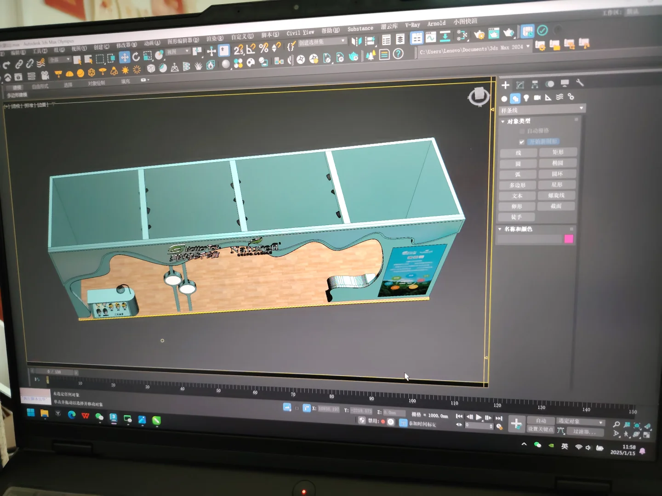Select the Rotate tool
The width and height of the screenshot is (662, 496).
click(x=136, y=56)
